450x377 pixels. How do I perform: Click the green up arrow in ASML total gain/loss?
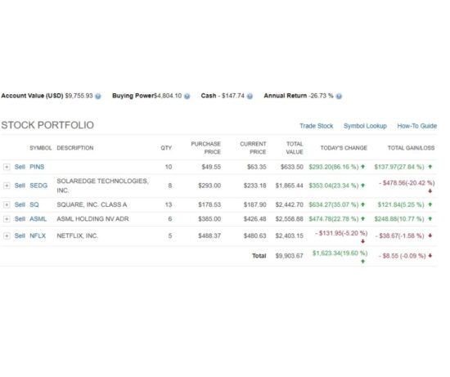click(x=430, y=218)
